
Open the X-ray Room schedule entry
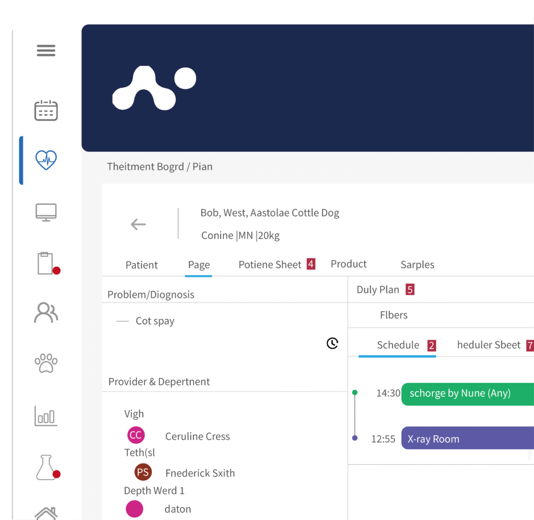coord(467,439)
